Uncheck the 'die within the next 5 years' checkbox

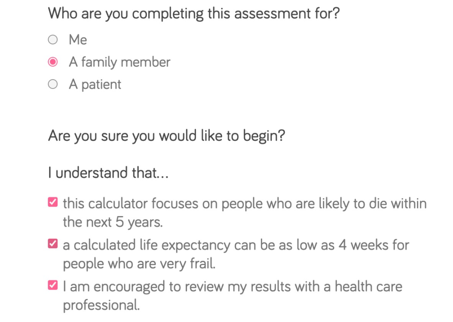(x=53, y=203)
